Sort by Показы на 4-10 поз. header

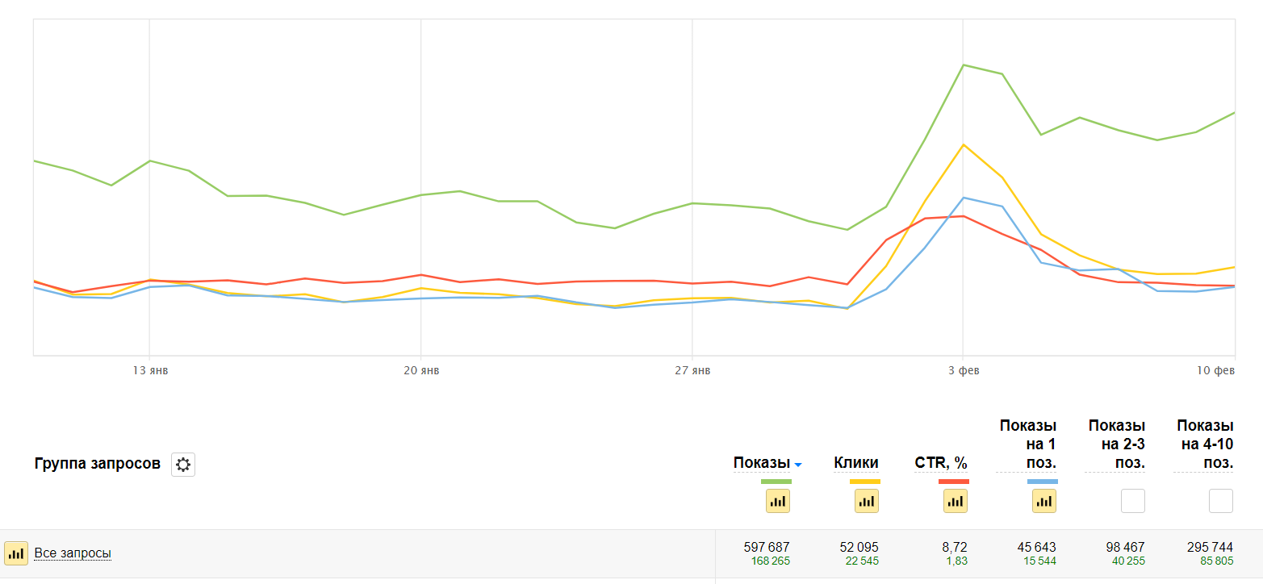click(x=1205, y=444)
